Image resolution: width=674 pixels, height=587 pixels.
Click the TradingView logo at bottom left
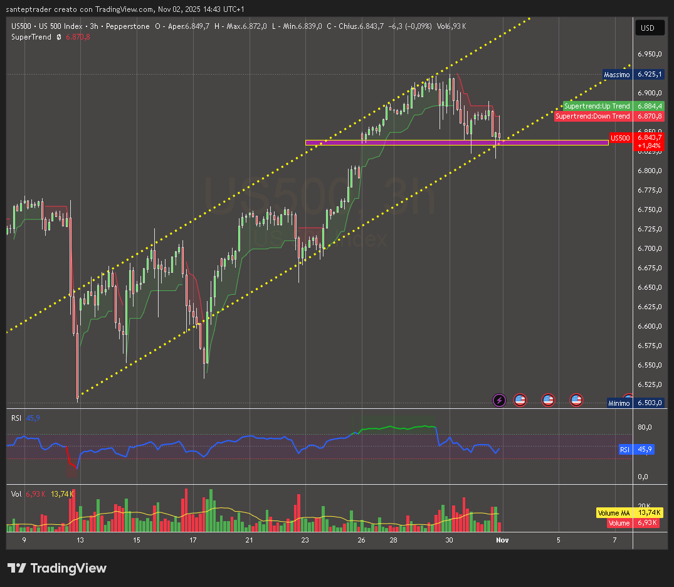point(57,568)
